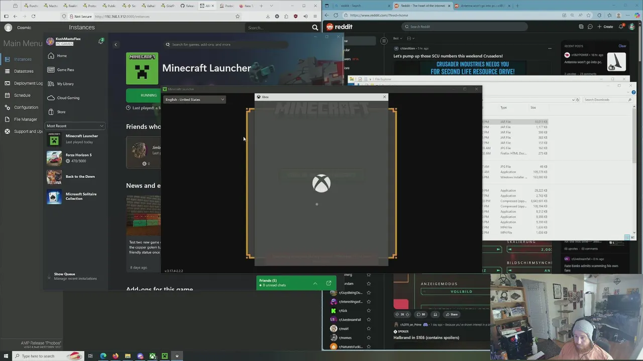
Task: Open Minecraft Launcher taskbar icon
Action: coord(164,356)
